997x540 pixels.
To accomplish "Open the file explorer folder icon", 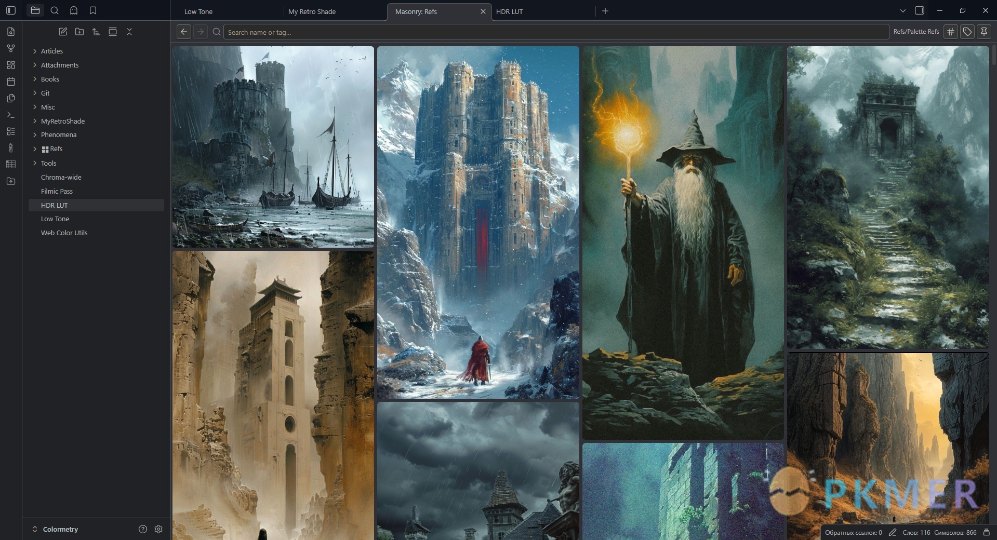I will 35,10.
